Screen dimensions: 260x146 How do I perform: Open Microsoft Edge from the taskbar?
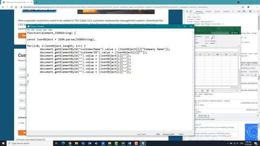[63, 143]
